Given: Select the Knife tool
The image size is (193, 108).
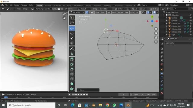Looking at the screenshot, I should 72,79.
